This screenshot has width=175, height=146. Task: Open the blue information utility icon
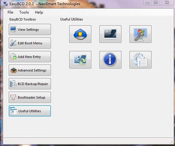[x=110, y=60]
